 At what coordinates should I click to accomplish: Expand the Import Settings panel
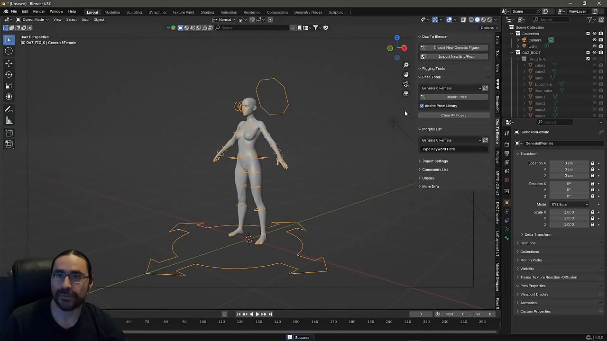point(434,161)
